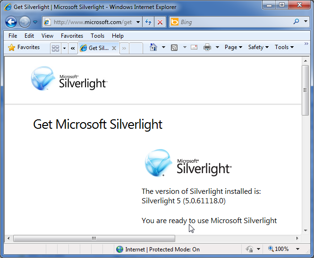Click the resize grip in status bar corner
Image resolution: width=314 pixels, height=258 pixels.
click(307, 252)
